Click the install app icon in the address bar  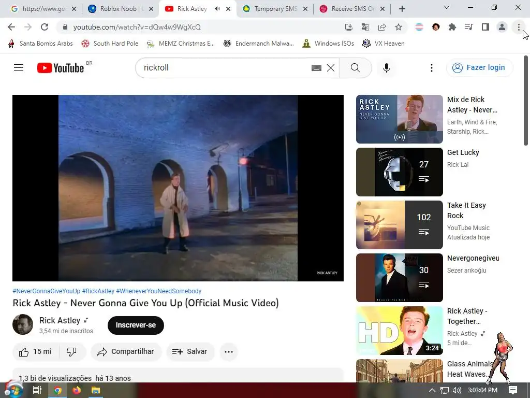pyautogui.click(x=348, y=27)
